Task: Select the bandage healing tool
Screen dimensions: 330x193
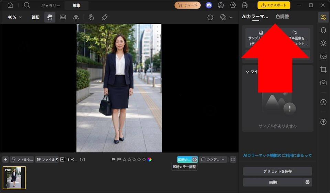Action: 104,17
